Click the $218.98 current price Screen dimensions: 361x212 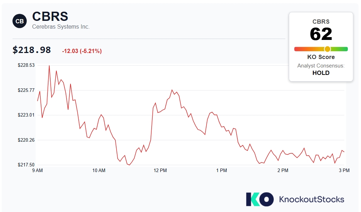point(32,50)
